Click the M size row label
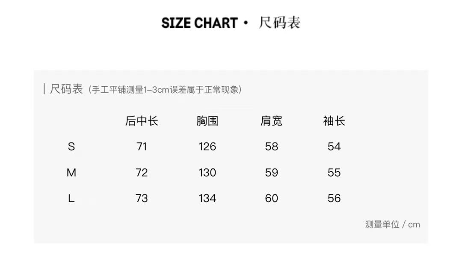 71,173
